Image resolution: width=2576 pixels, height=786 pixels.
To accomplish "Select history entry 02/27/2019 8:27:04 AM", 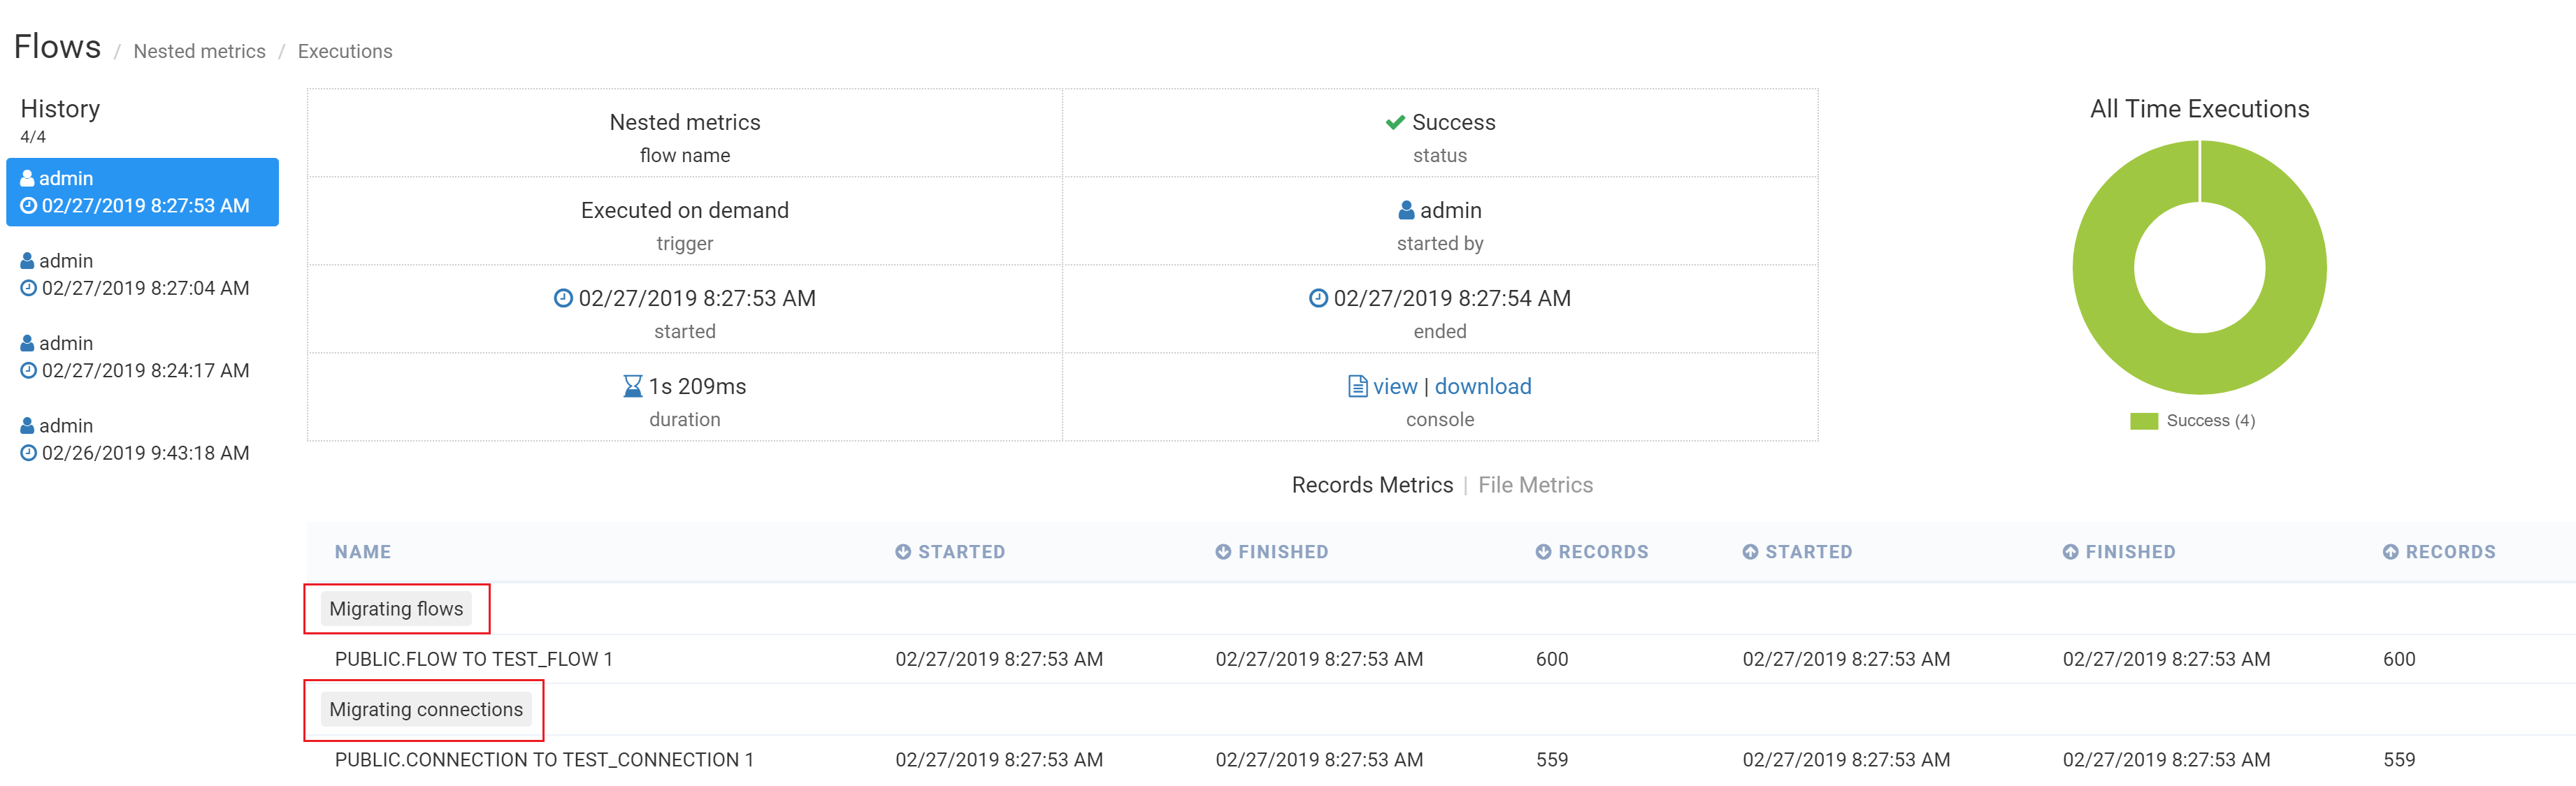I will click(x=142, y=274).
